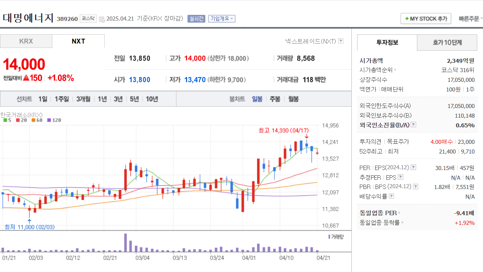The width and height of the screenshot is (483, 272).
Task: Expand the 동일업종 등락률 arrow link
Action: (402, 222)
